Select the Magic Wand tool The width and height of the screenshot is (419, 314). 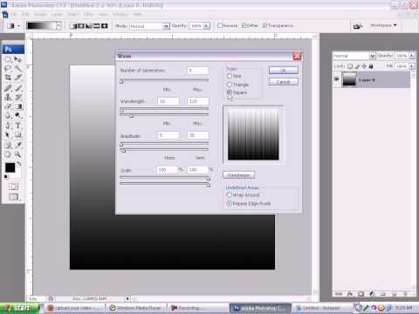tap(17, 69)
